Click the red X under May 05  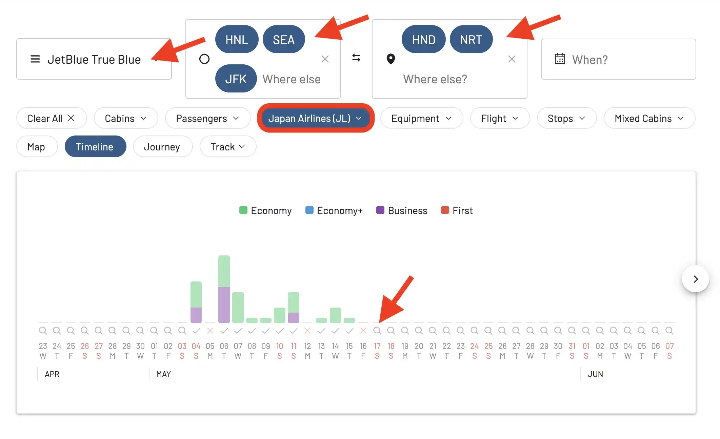coord(210,331)
